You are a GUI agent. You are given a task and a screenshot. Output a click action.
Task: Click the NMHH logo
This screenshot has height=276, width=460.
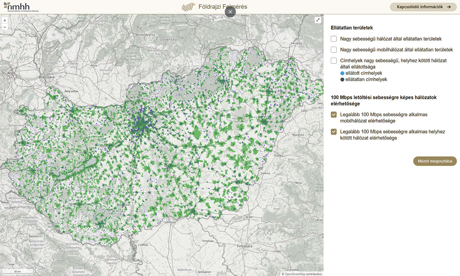17,7
